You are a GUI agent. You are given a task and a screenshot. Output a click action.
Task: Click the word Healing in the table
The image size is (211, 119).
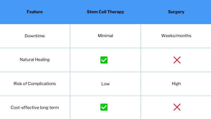pyautogui.click(x=43, y=60)
